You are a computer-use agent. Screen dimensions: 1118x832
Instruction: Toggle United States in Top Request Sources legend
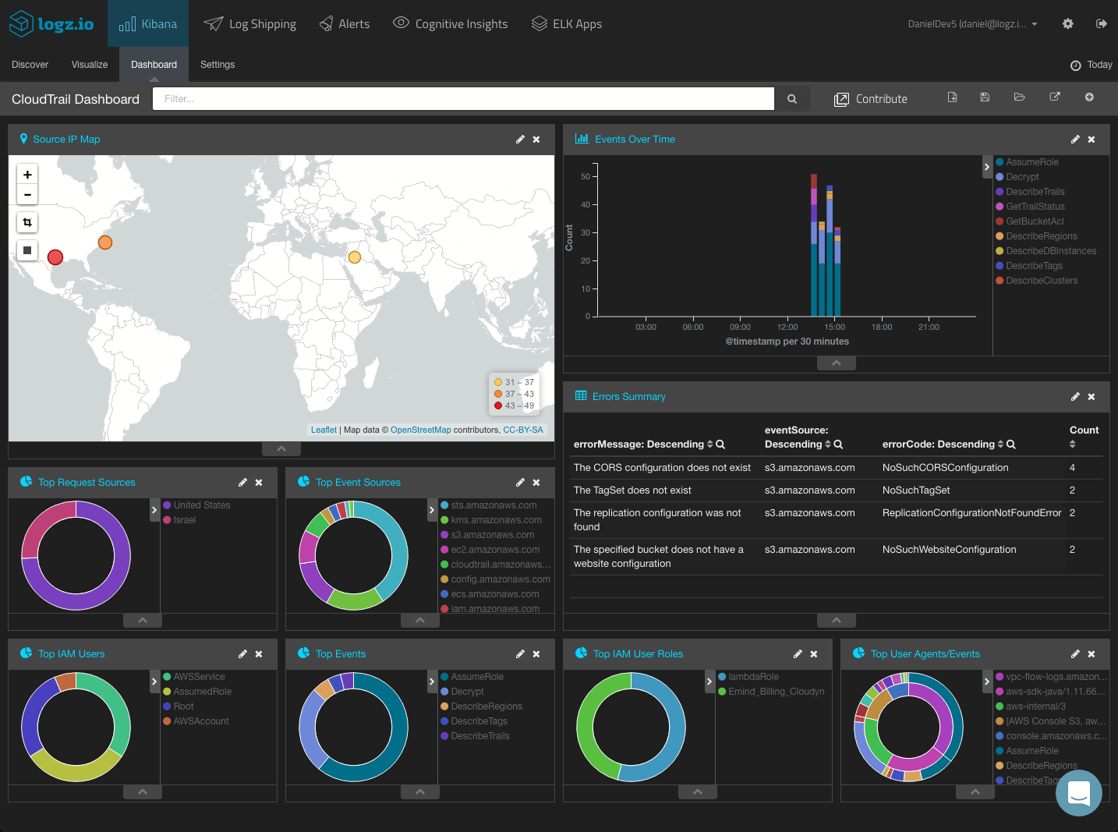[x=201, y=505]
